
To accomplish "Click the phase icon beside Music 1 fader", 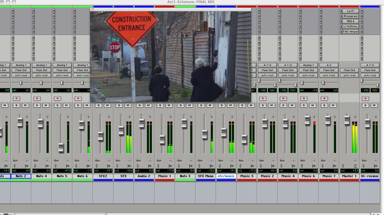I will pos(171,117).
